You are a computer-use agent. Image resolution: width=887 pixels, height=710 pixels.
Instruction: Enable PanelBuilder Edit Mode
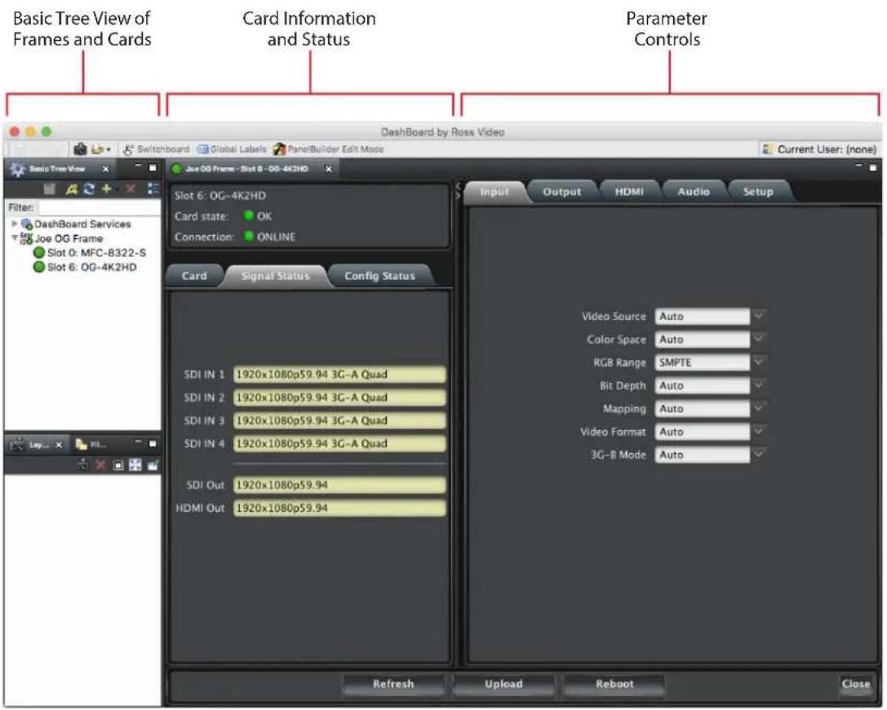click(328, 149)
